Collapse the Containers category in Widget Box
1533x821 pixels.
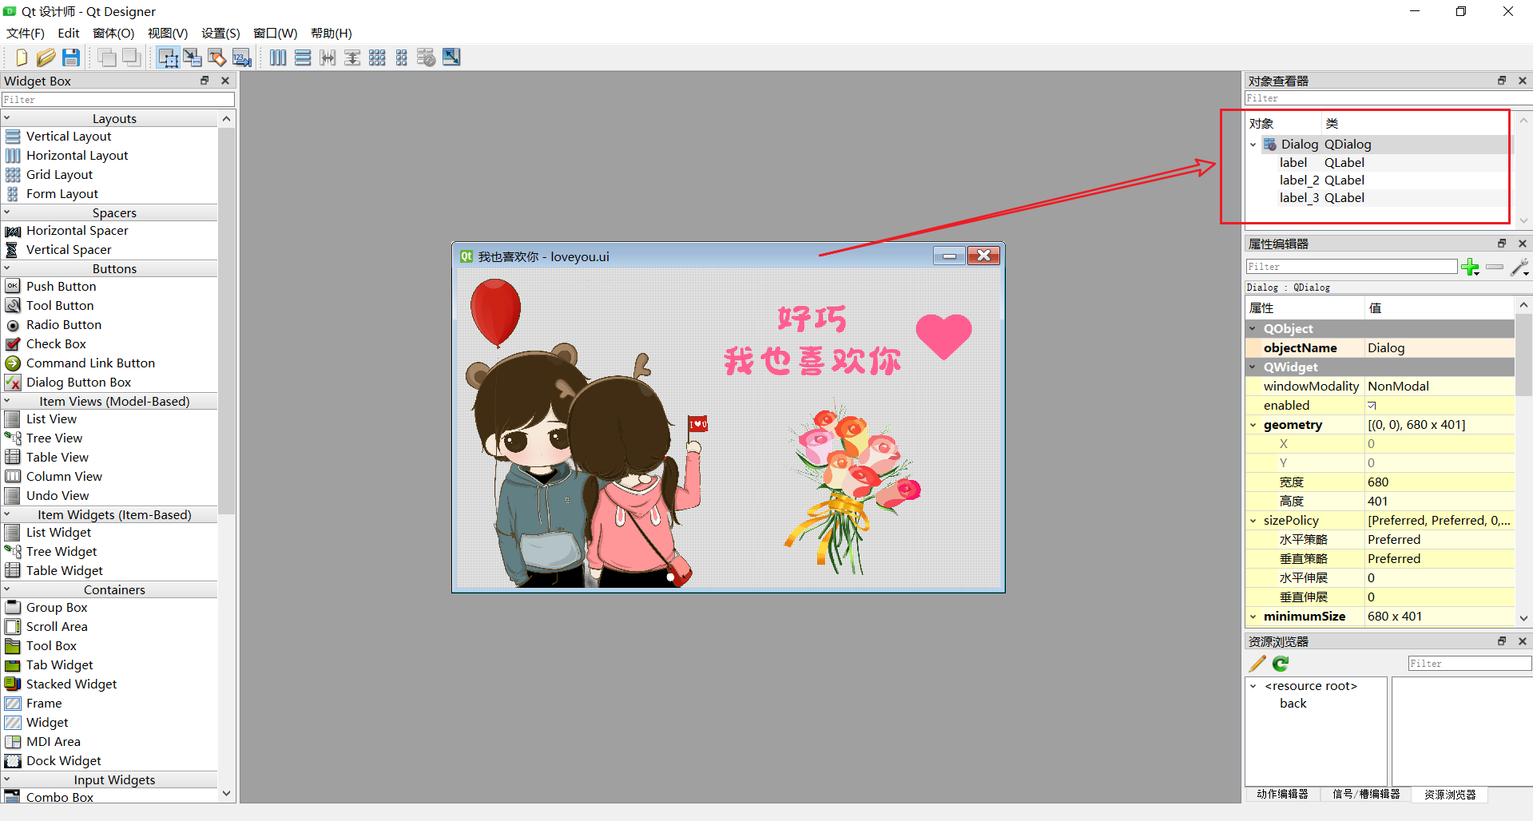7,589
